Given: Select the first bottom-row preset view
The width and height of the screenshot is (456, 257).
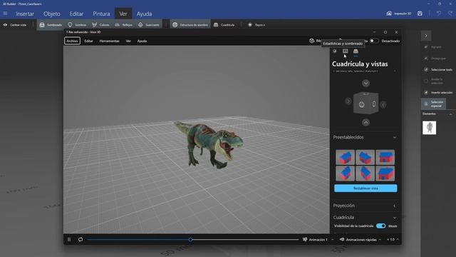Looking at the screenshot, I should coord(345,173).
